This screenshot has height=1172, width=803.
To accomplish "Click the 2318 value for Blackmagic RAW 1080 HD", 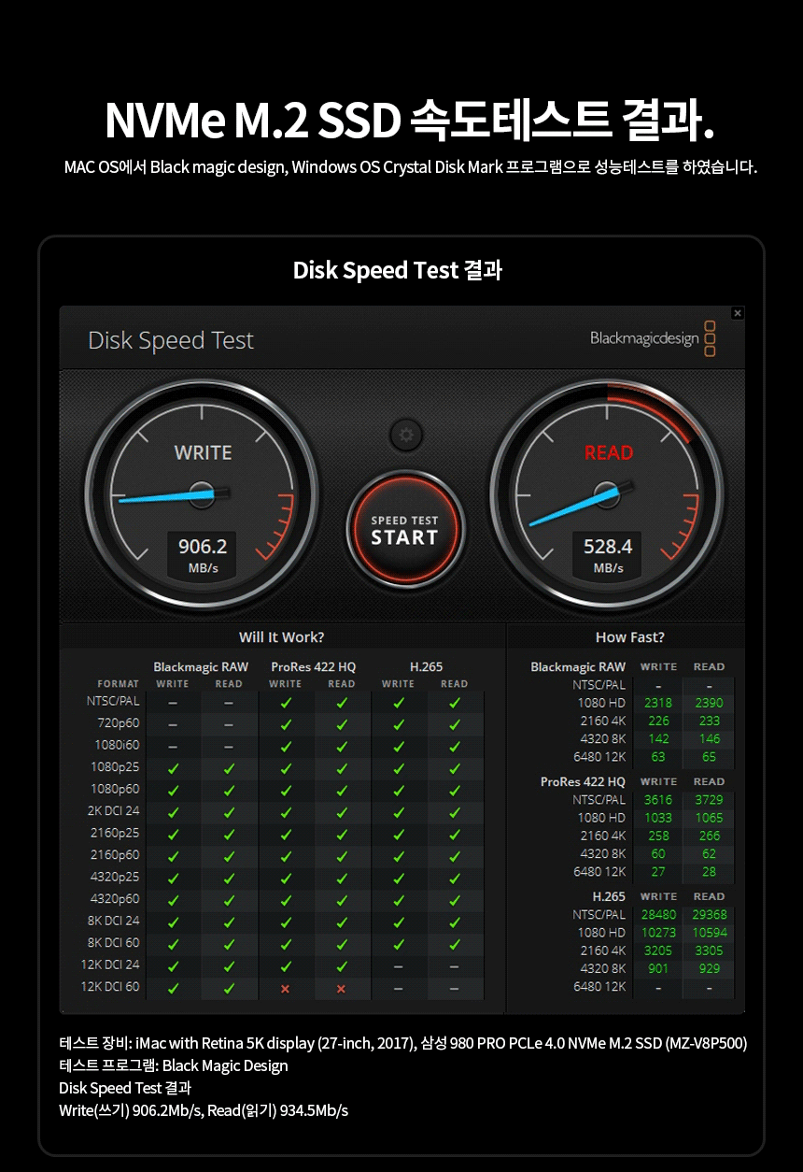I will click(x=657, y=703).
